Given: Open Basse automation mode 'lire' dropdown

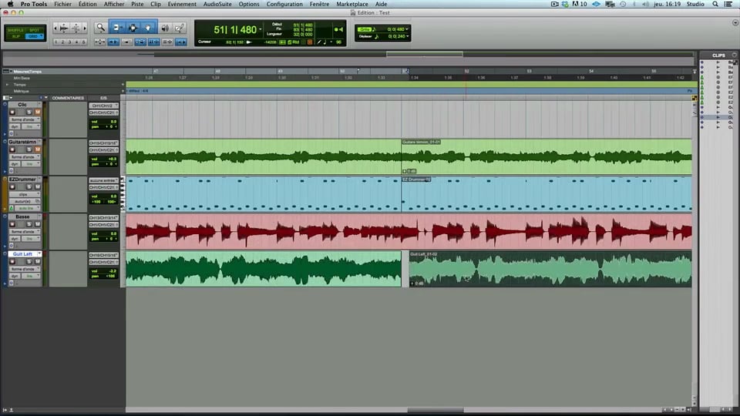Looking at the screenshot, I should pyautogui.click(x=32, y=239).
